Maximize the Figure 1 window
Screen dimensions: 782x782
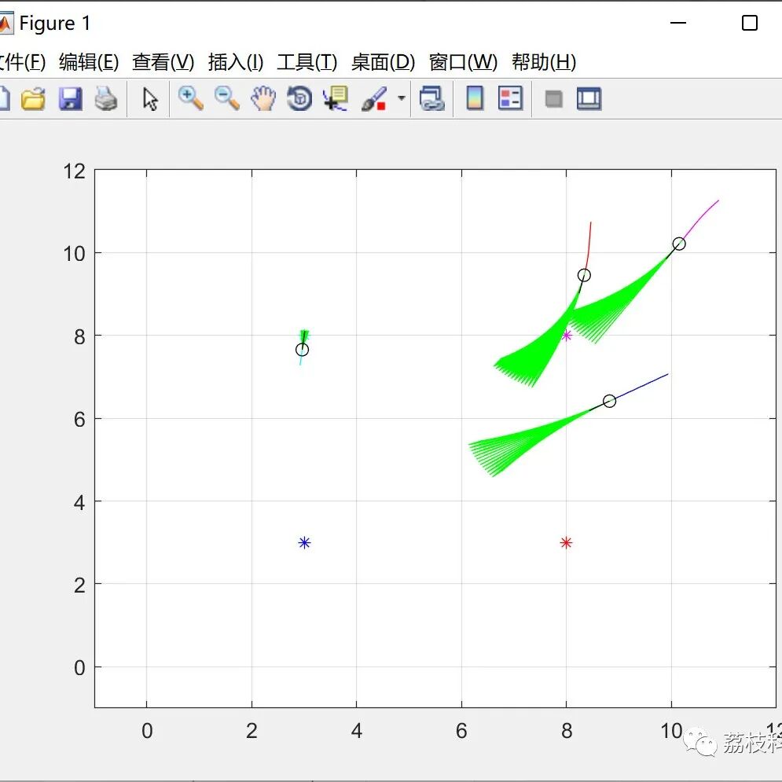point(750,23)
